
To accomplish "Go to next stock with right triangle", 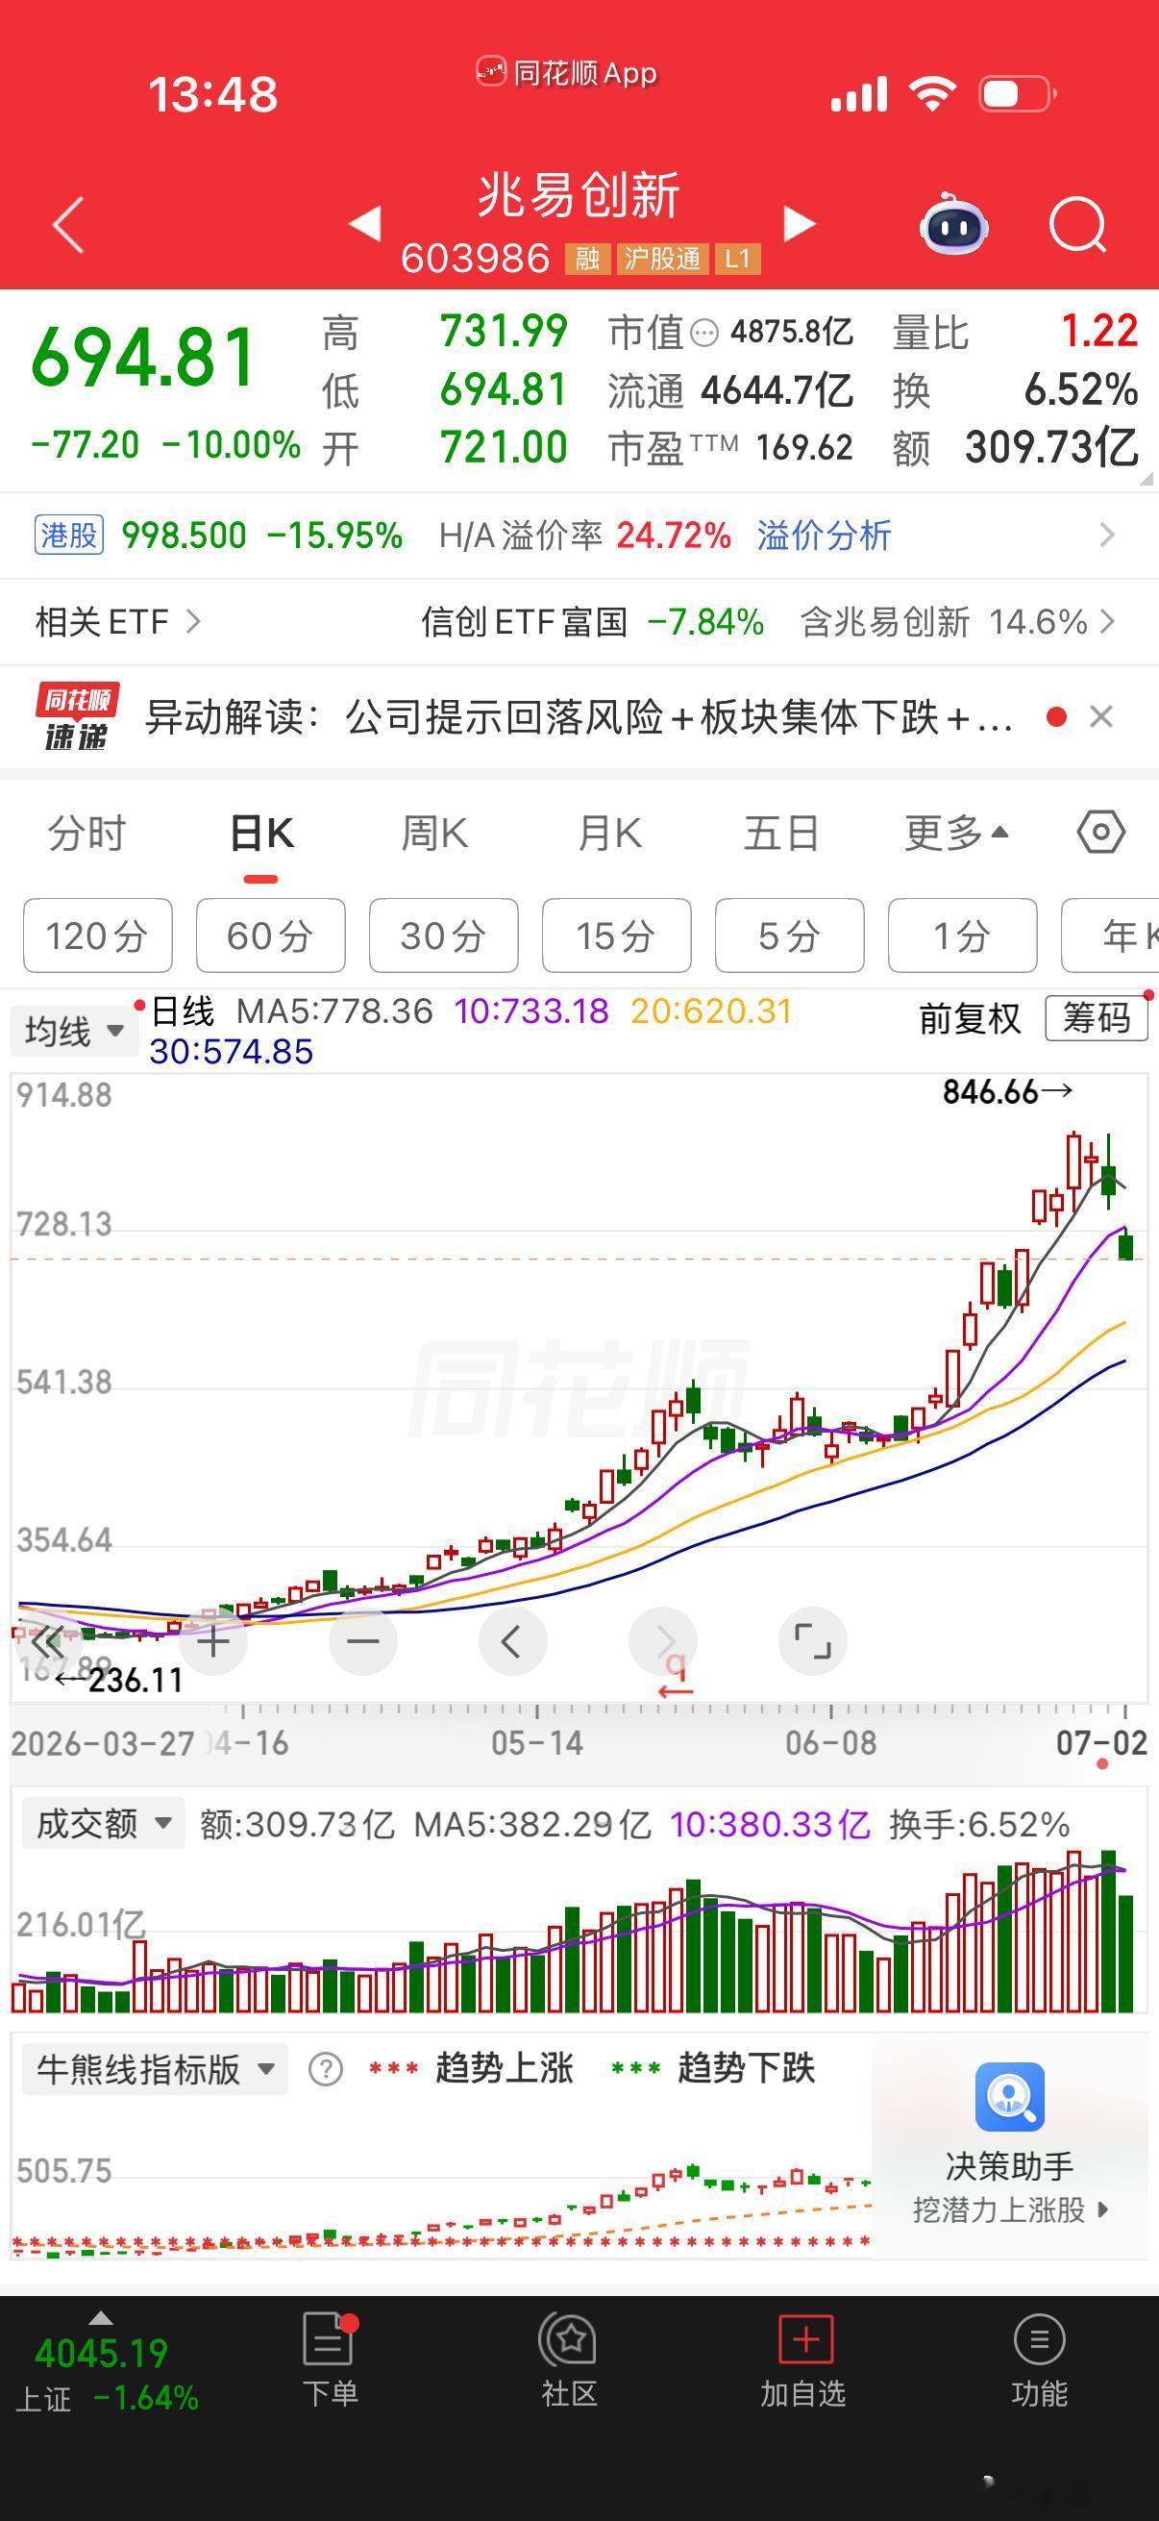I will [799, 223].
